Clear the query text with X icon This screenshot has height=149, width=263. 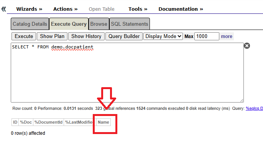[247, 46]
